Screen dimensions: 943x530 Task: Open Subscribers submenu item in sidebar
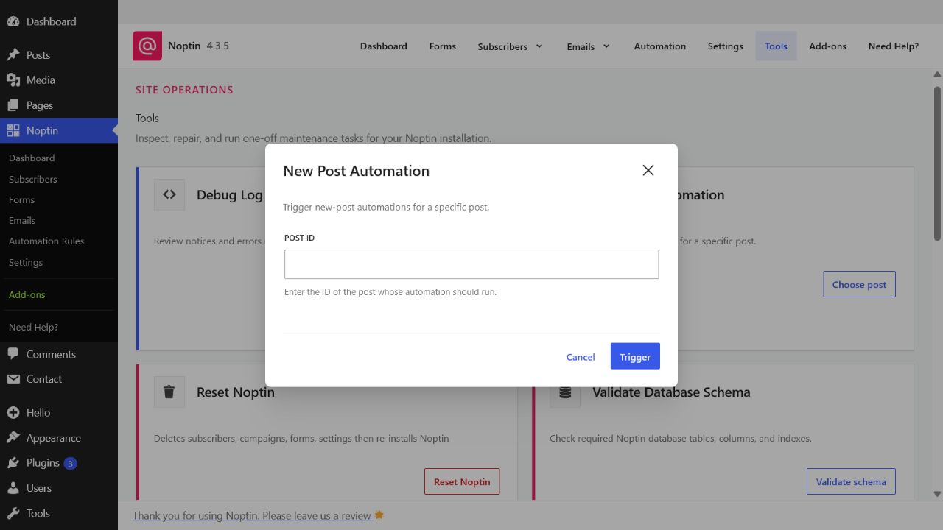(x=32, y=179)
